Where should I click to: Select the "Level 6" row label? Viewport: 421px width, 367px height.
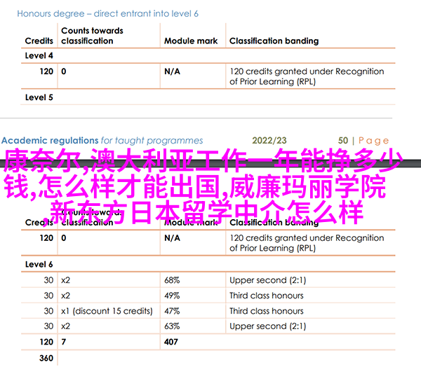[39, 264]
